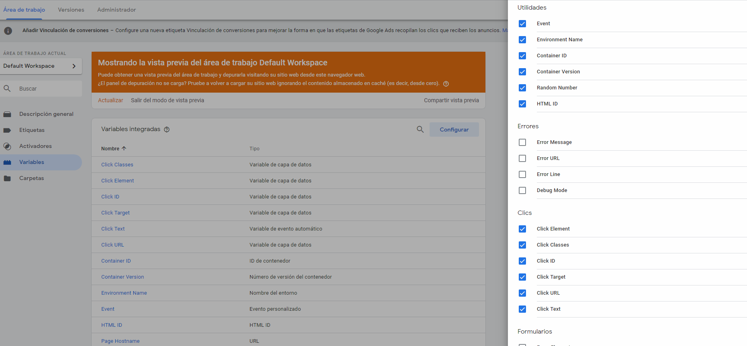Click the Activadores trigger icon
The height and width of the screenshot is (346, 747).
click(x=7, y=146)
